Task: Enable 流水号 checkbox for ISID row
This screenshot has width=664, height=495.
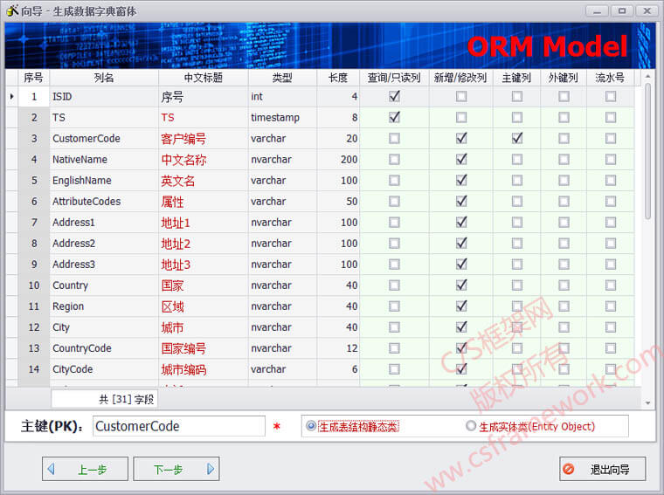Action: click(611, 96)
